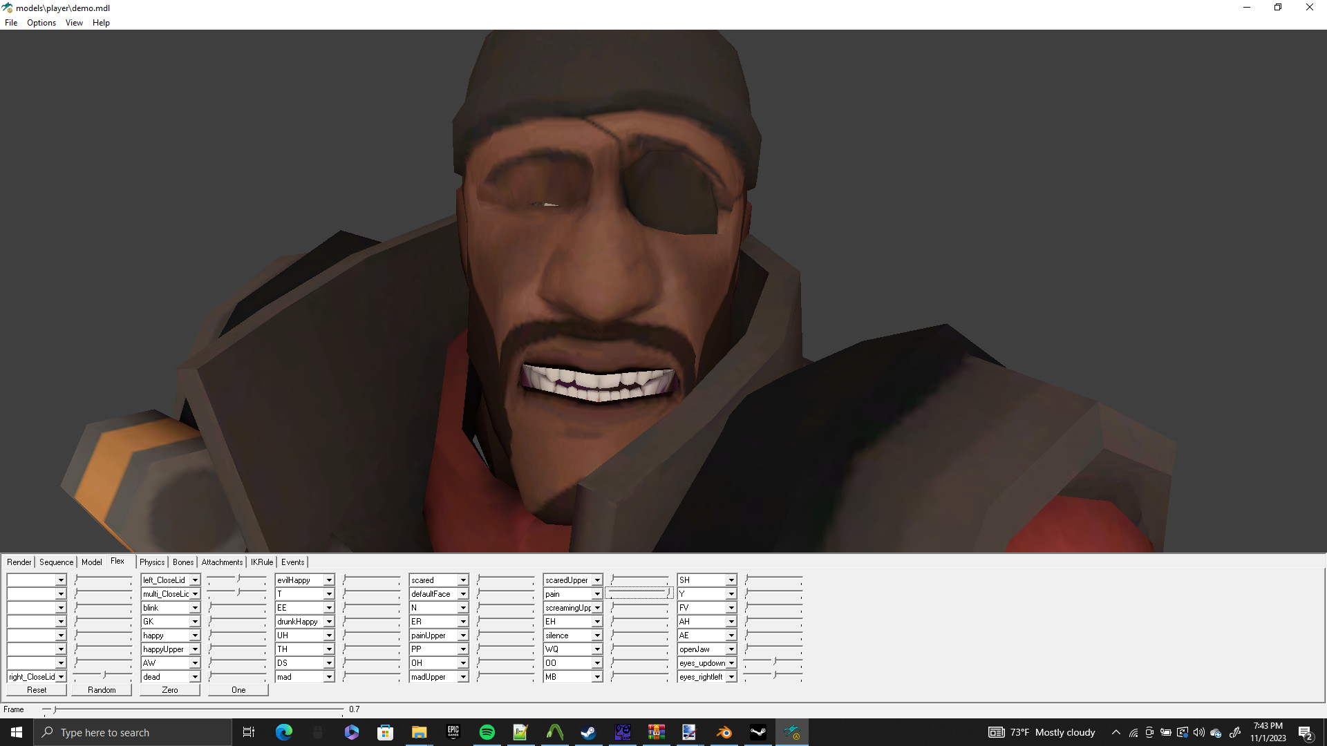This screenshot has width=1327, height=746.
Task: Open the Epic Games Launcher
Action: (x=453, y=732)
